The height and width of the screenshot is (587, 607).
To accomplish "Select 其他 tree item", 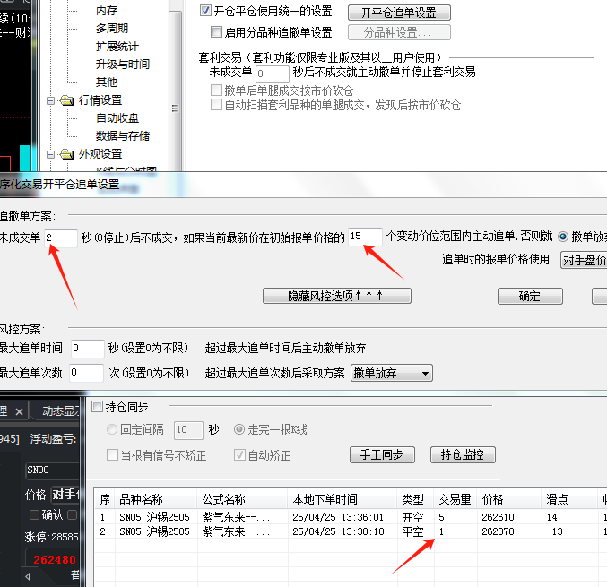I will (107, 82).
